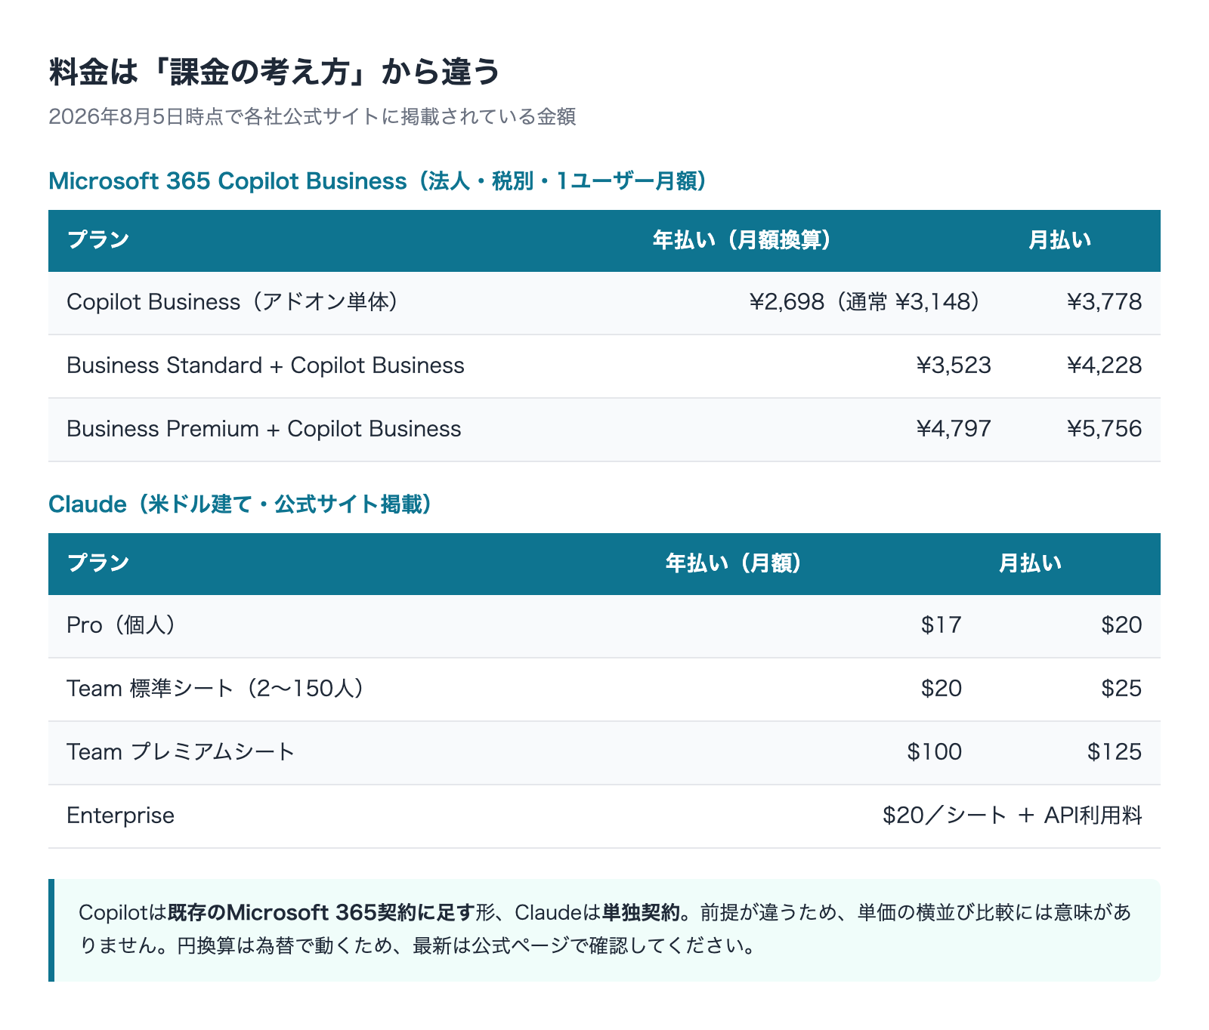Click the ¥2,698（通常 ¥3,148） price cell

click(864, 302)
